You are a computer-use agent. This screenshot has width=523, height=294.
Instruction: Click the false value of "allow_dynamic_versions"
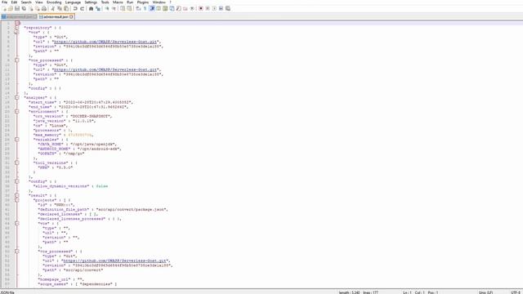point(101,186)
